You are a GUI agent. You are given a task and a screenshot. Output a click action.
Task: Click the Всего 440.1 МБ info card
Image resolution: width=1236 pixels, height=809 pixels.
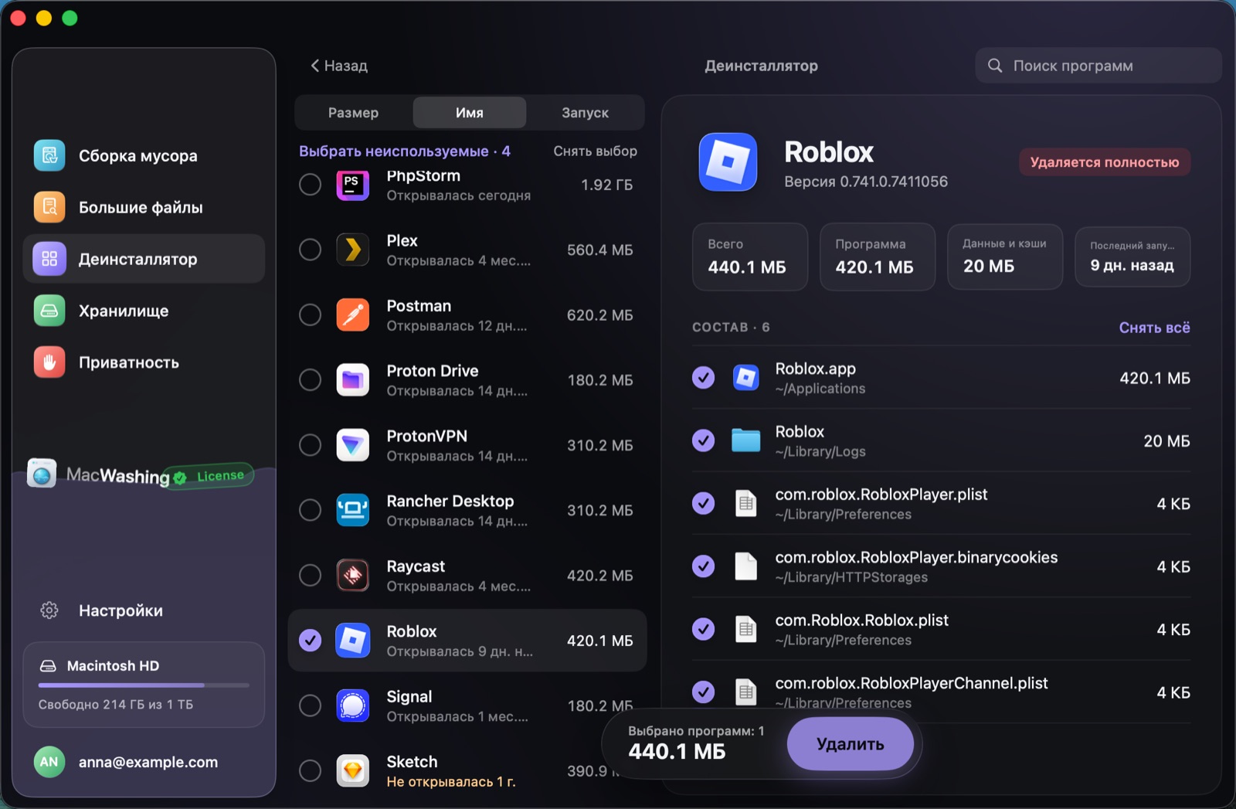click(x=750, y=257)
